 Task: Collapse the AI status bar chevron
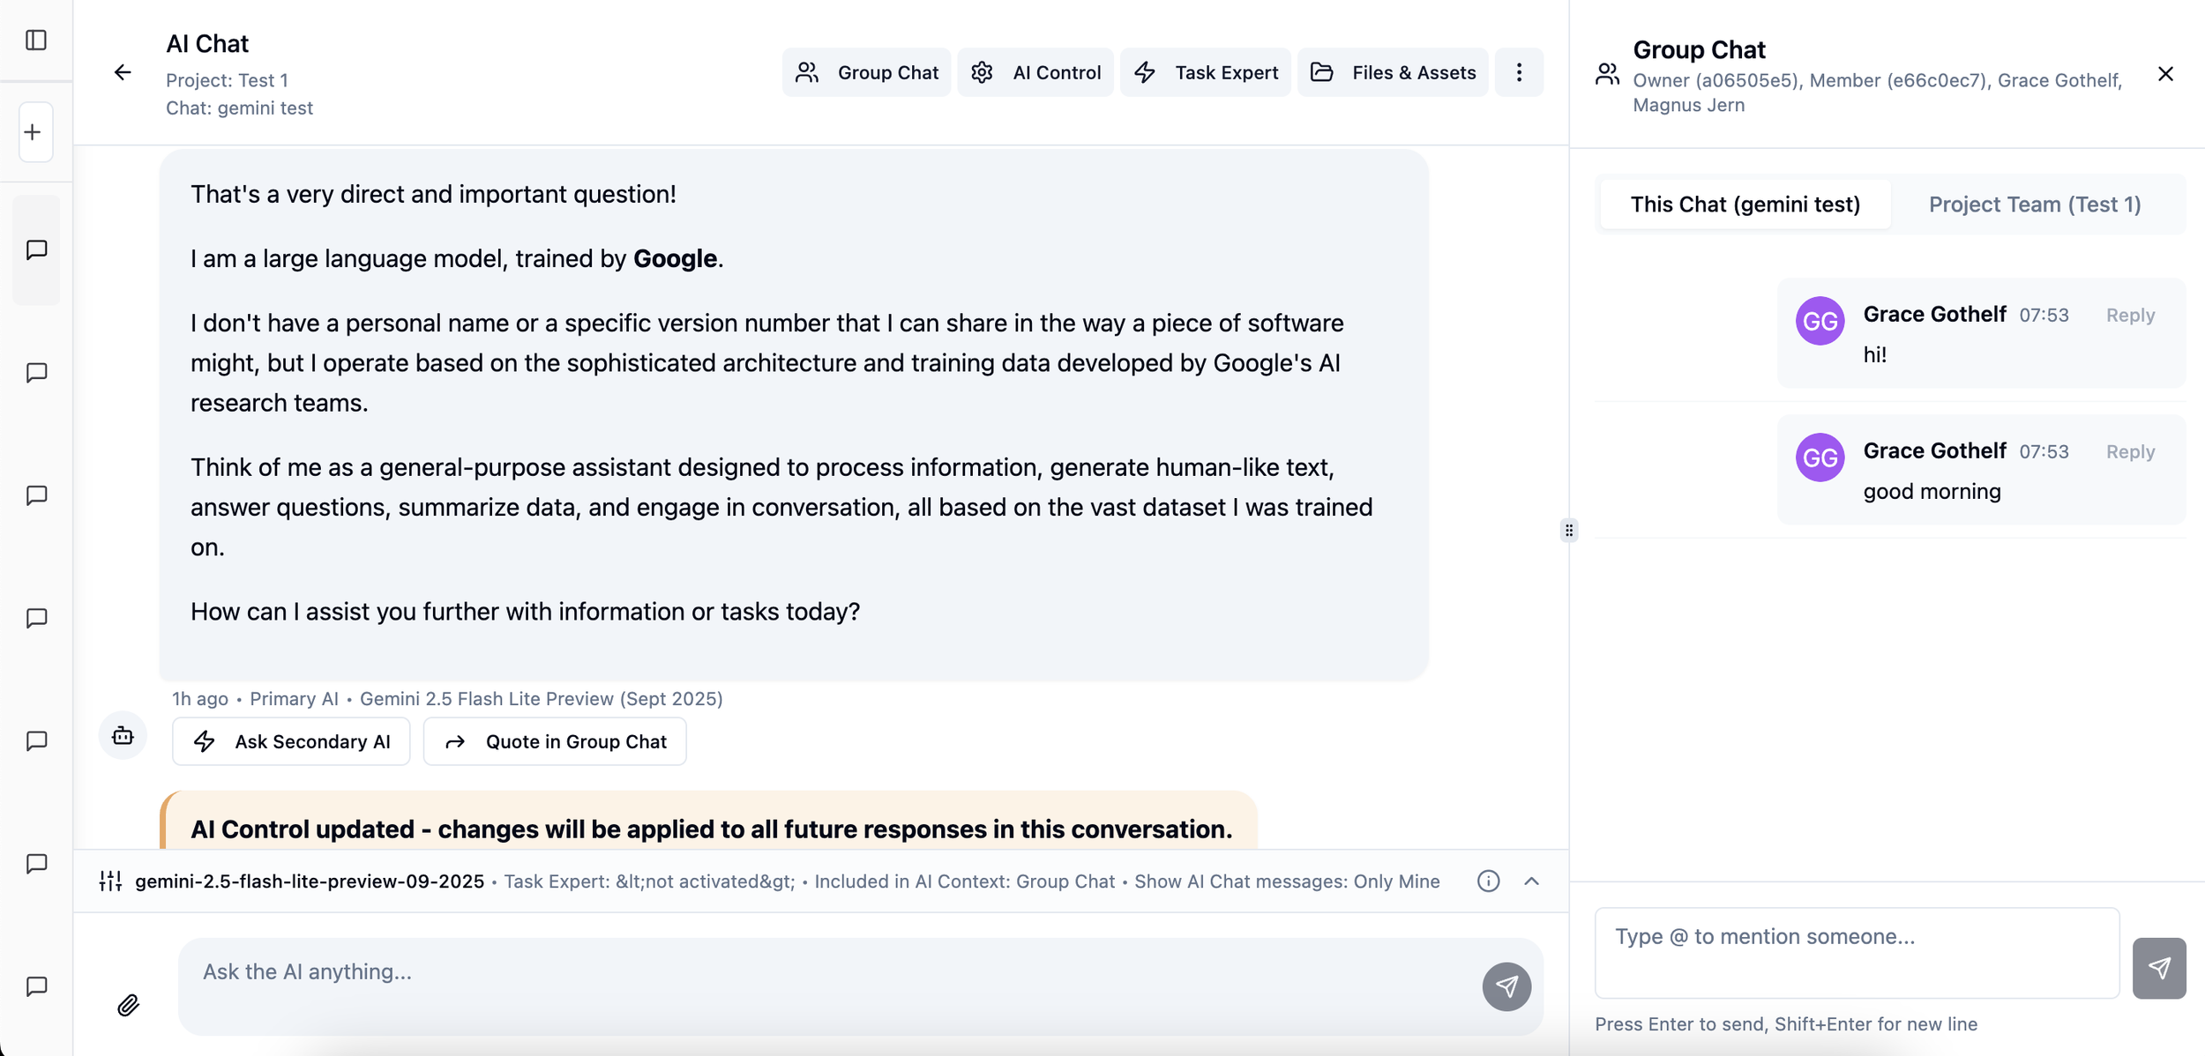click(1532, 881)
